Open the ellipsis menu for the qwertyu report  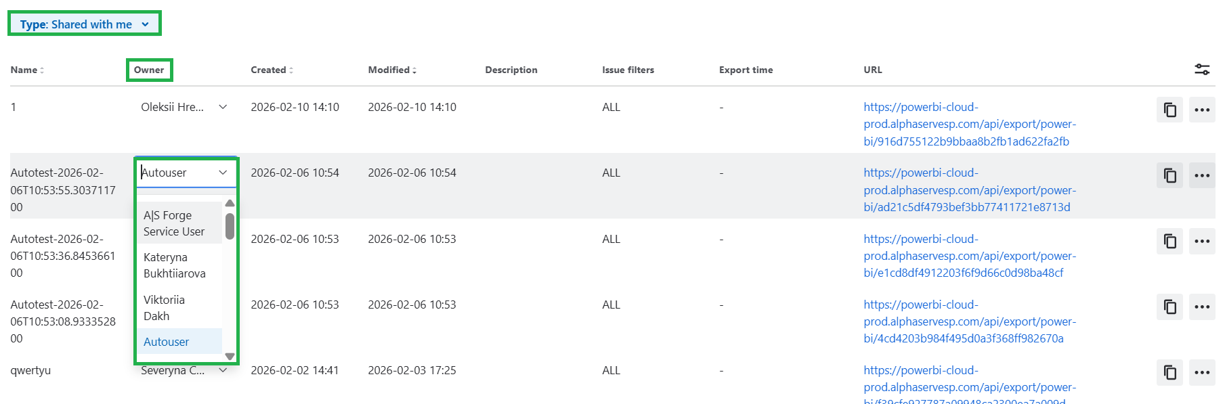coord(1202,373)
